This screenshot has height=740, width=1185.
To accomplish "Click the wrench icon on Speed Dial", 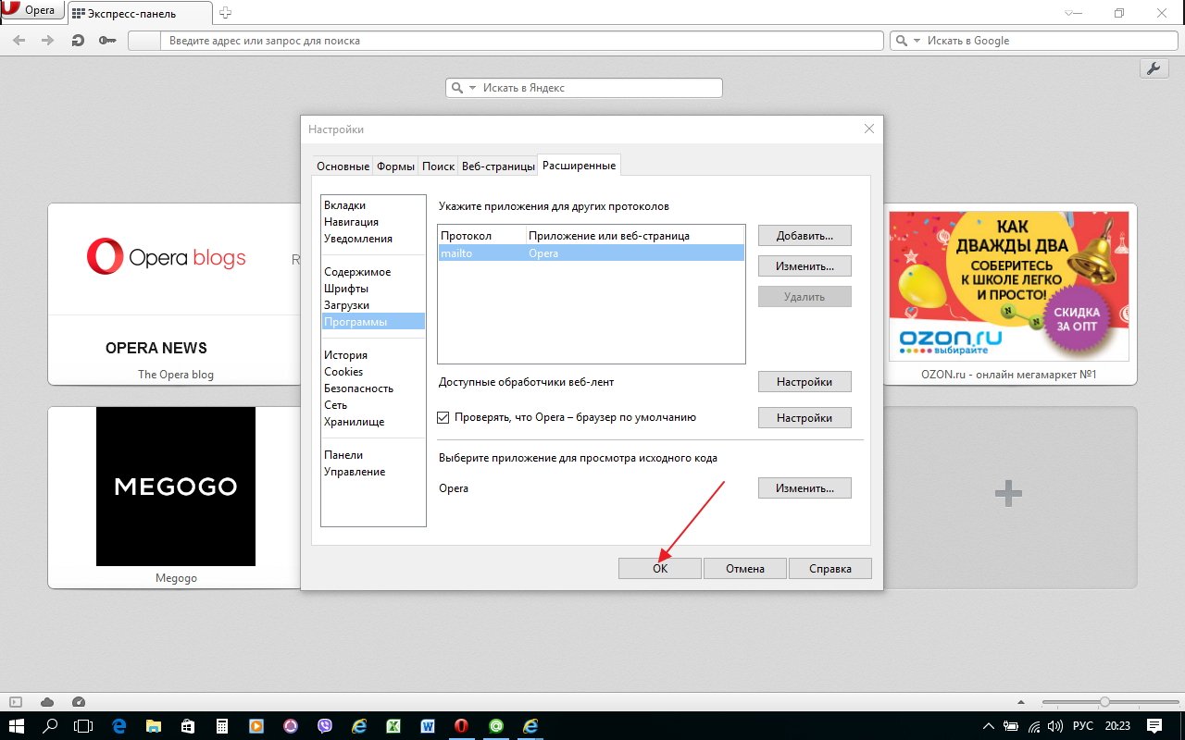I will pyautogui.click(x=1154, y=69).
